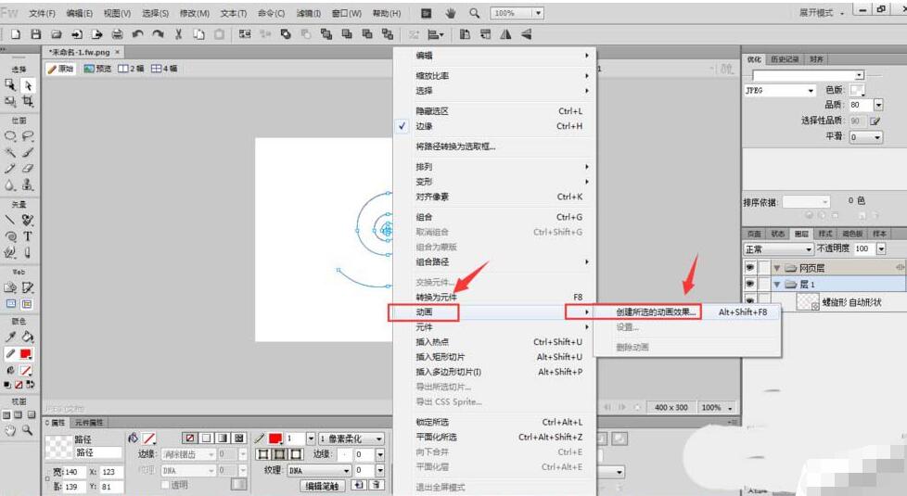Open the zoom 100% dropdown in top bar

click(x=538, y=13)
